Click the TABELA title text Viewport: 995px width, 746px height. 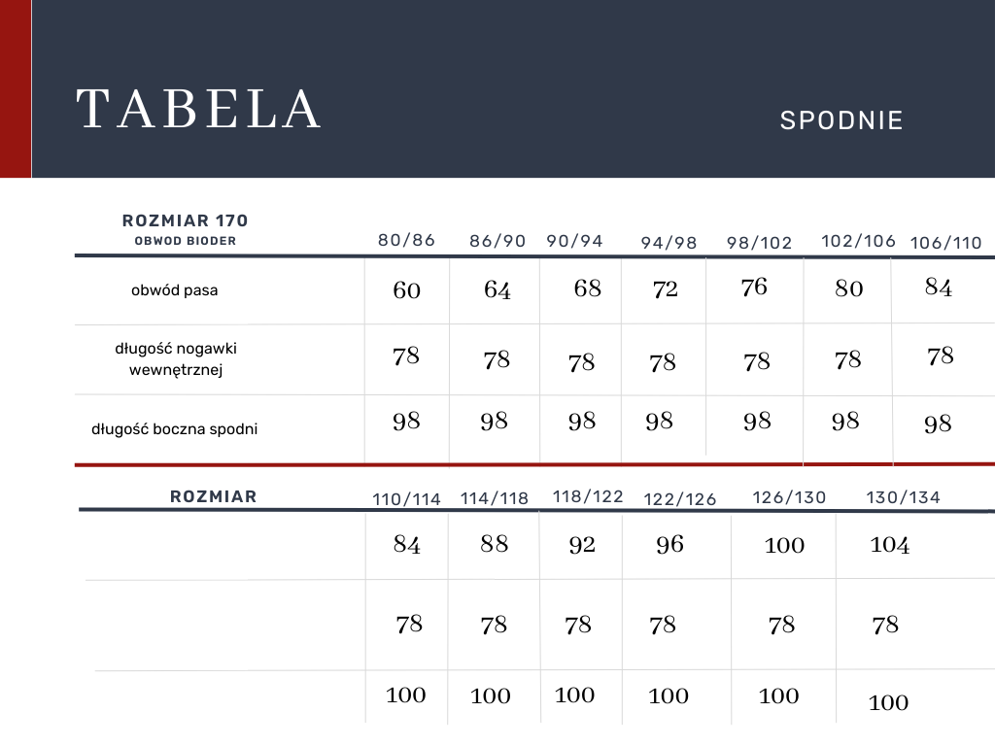click(199, 109)
